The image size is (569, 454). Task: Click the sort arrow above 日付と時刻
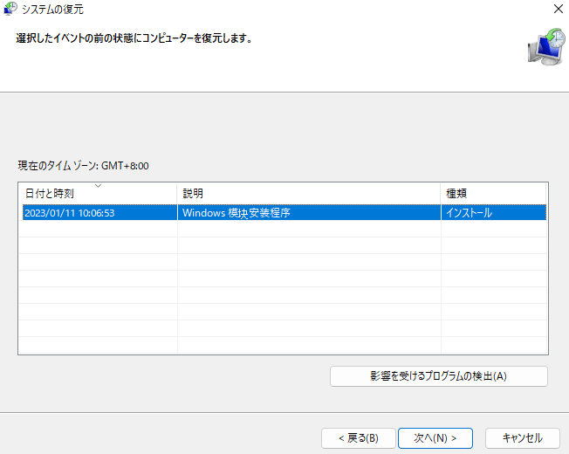pos(98,186)
